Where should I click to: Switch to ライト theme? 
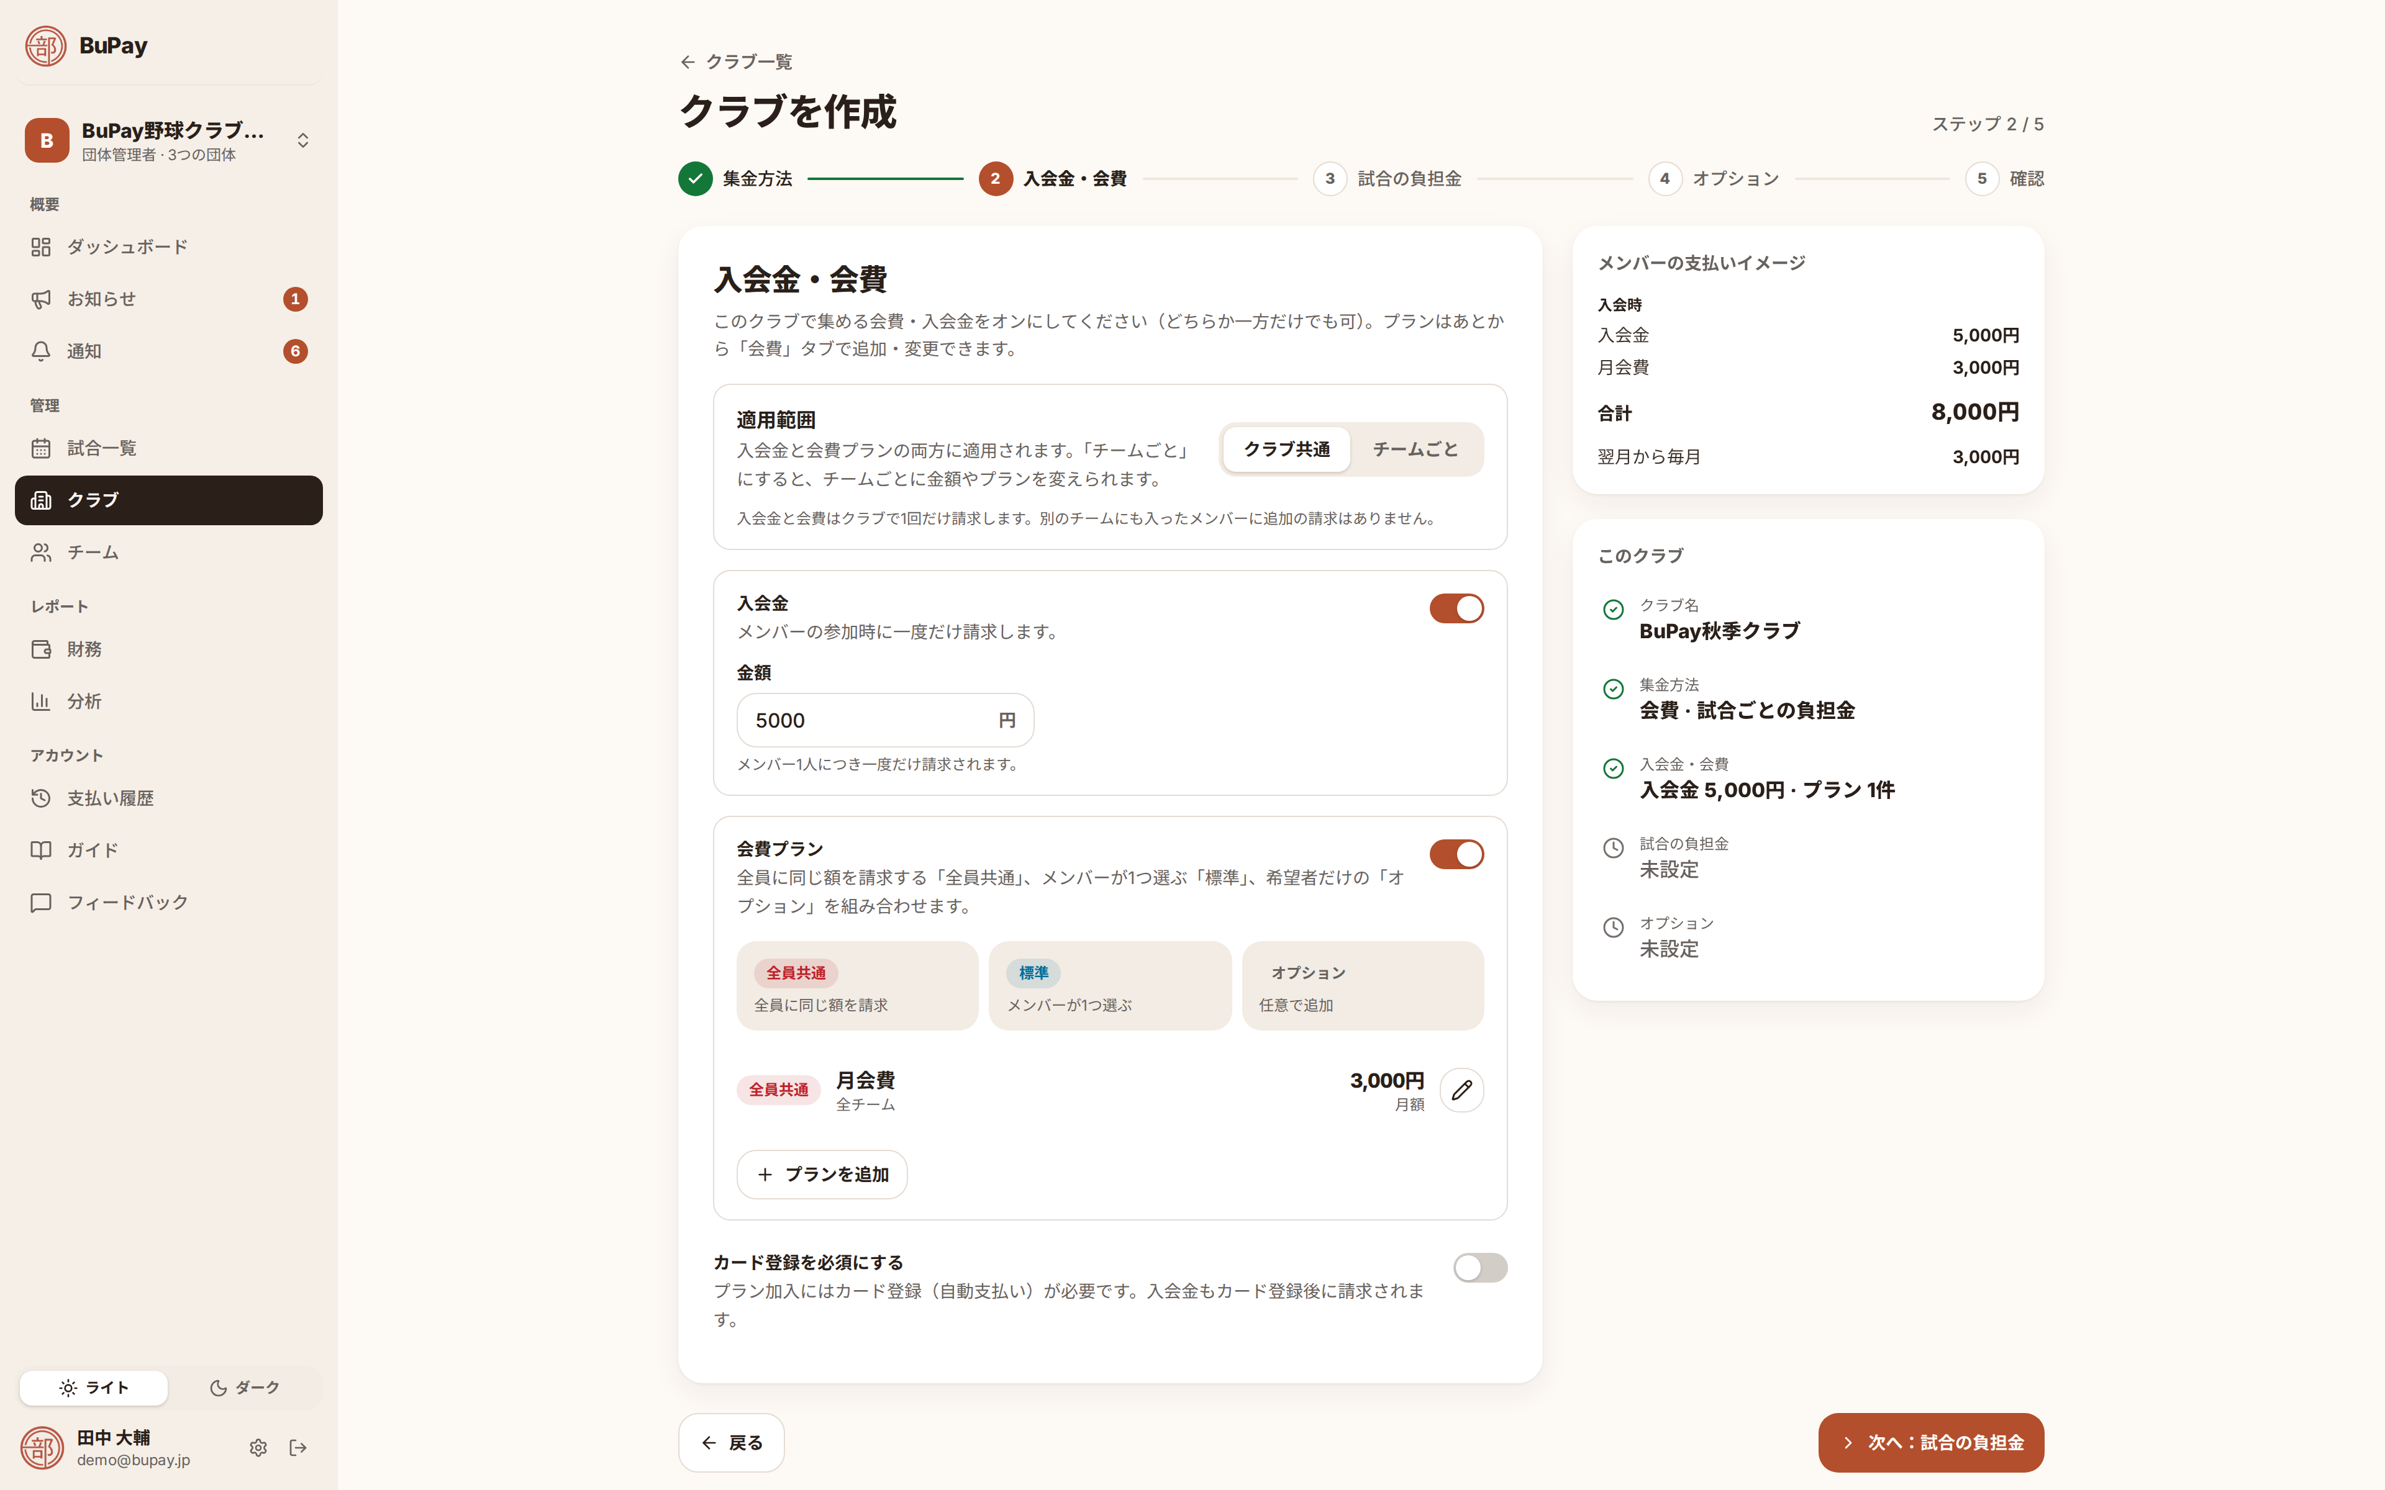coord(94,1388)
